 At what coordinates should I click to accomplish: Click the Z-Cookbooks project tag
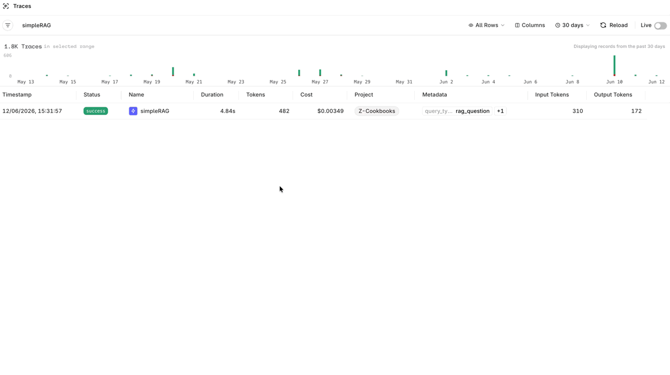pos(377,111)
